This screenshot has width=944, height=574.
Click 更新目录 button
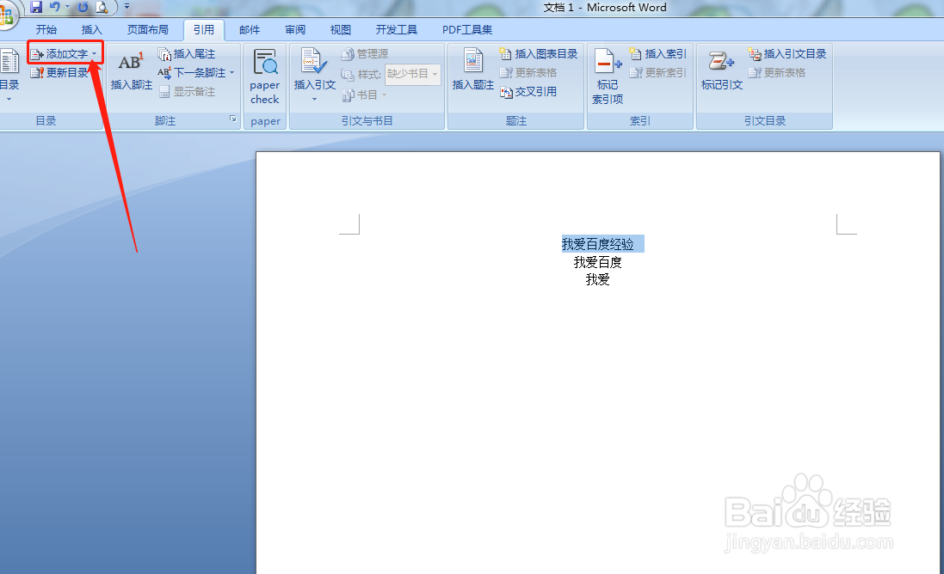[59, 73]
